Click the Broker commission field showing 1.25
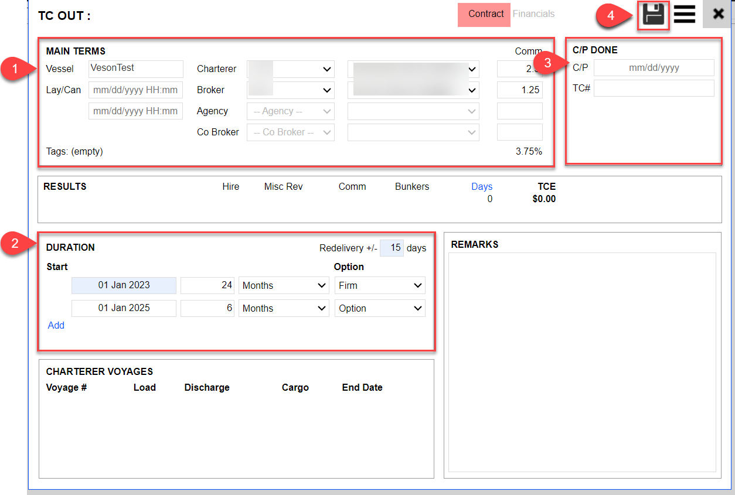This screenshot has width=735, height=495. (x=519, y=90)
